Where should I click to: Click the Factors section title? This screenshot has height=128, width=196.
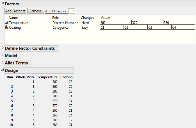coord(12,4)
